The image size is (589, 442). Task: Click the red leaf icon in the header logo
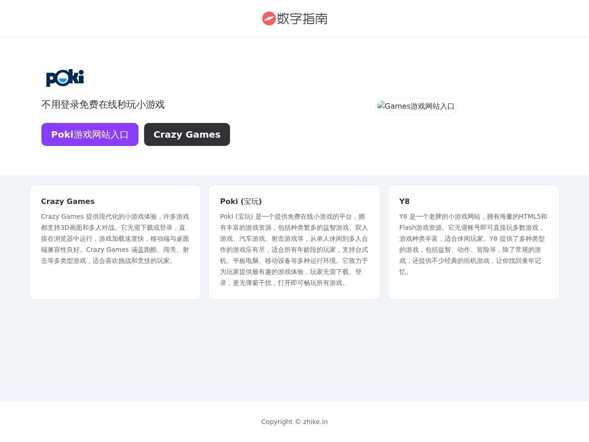[x=269, y=18]
